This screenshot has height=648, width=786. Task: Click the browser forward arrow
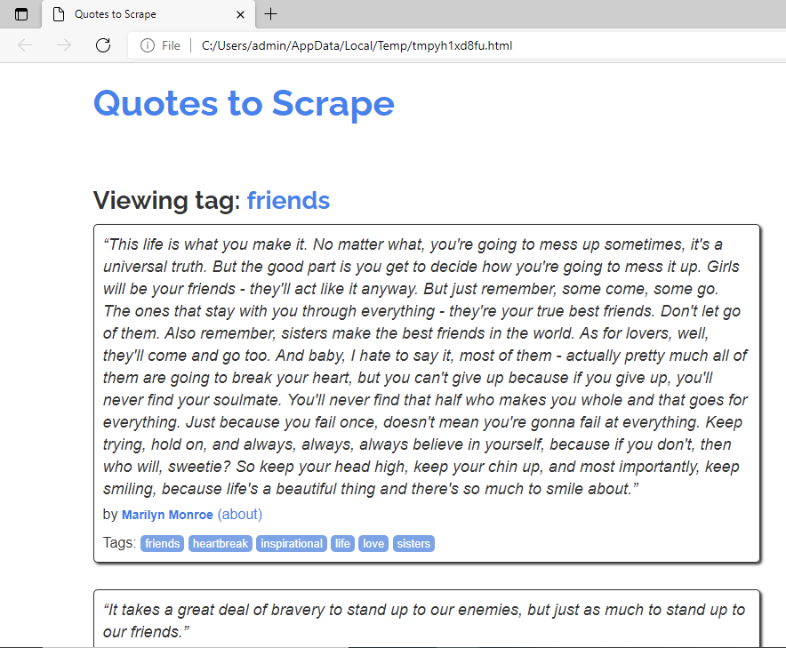pyautogui.click(x=64, y=45)
